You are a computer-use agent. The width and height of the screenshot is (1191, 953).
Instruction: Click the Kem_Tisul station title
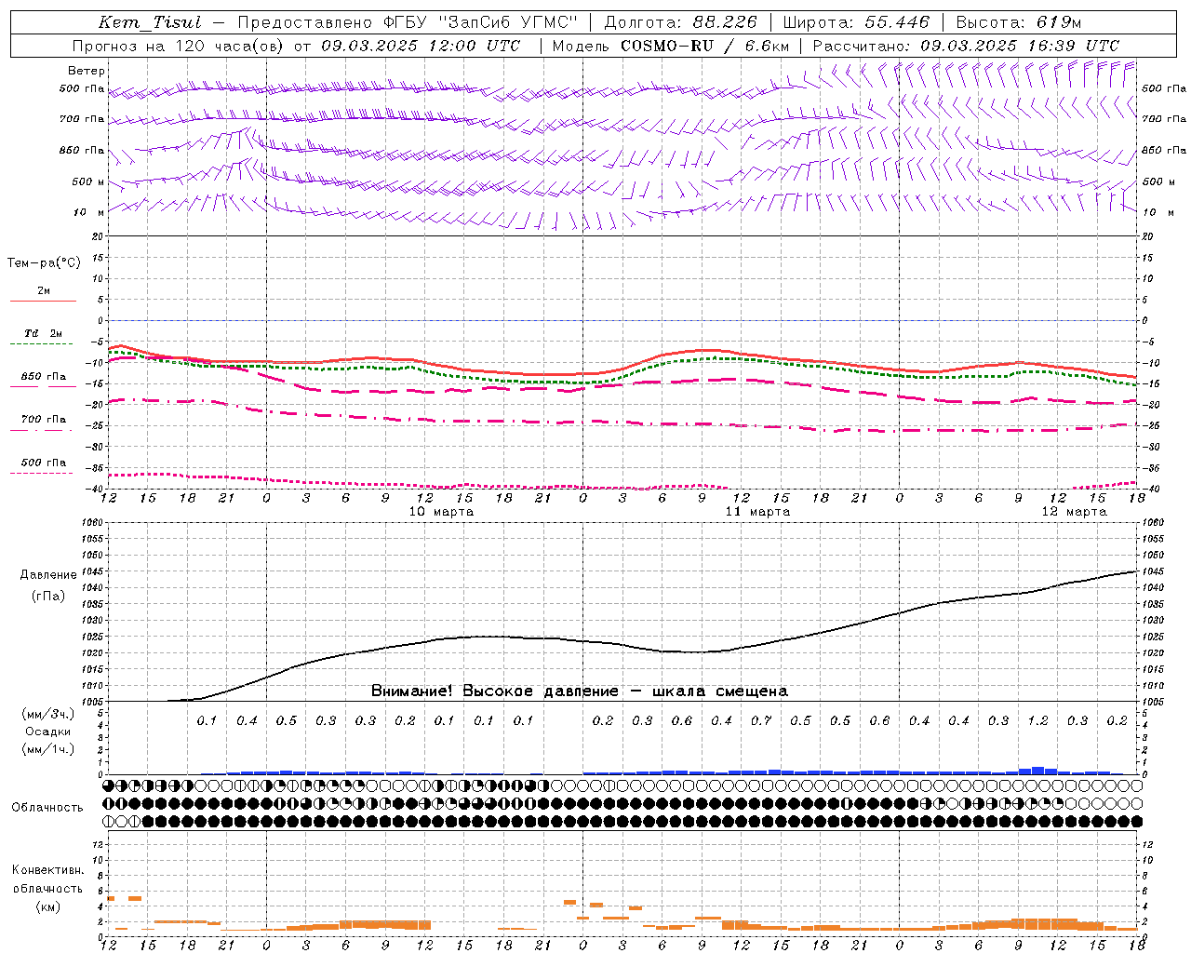(150, 22)
